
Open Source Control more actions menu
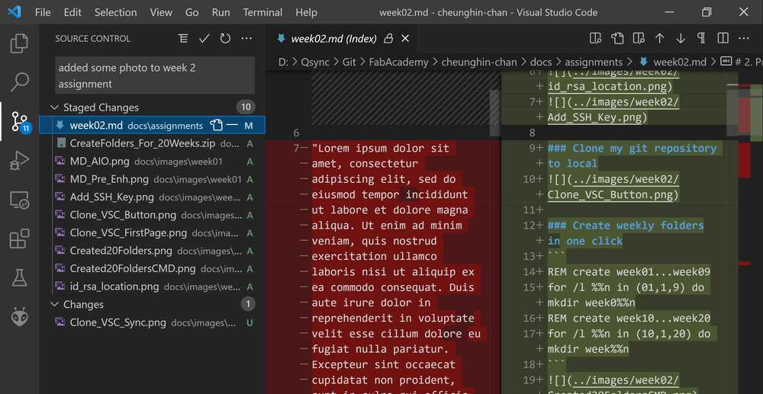(x=246, y=38)
